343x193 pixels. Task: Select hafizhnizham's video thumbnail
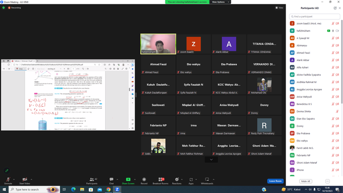[x=158, y=44]
